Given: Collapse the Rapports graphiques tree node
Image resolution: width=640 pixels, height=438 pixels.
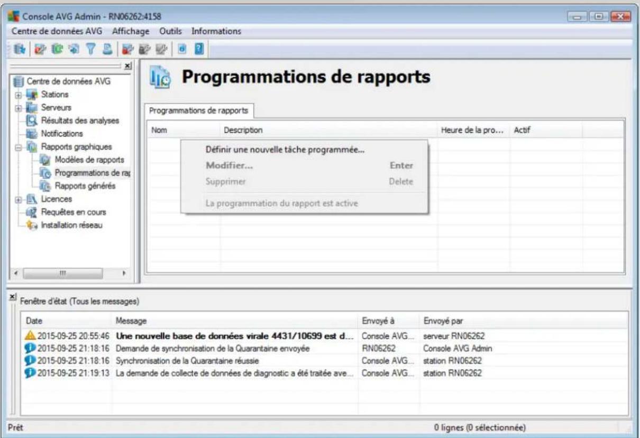Looking at the screenshot, I should pyautogui.click(x=20, y=147).
